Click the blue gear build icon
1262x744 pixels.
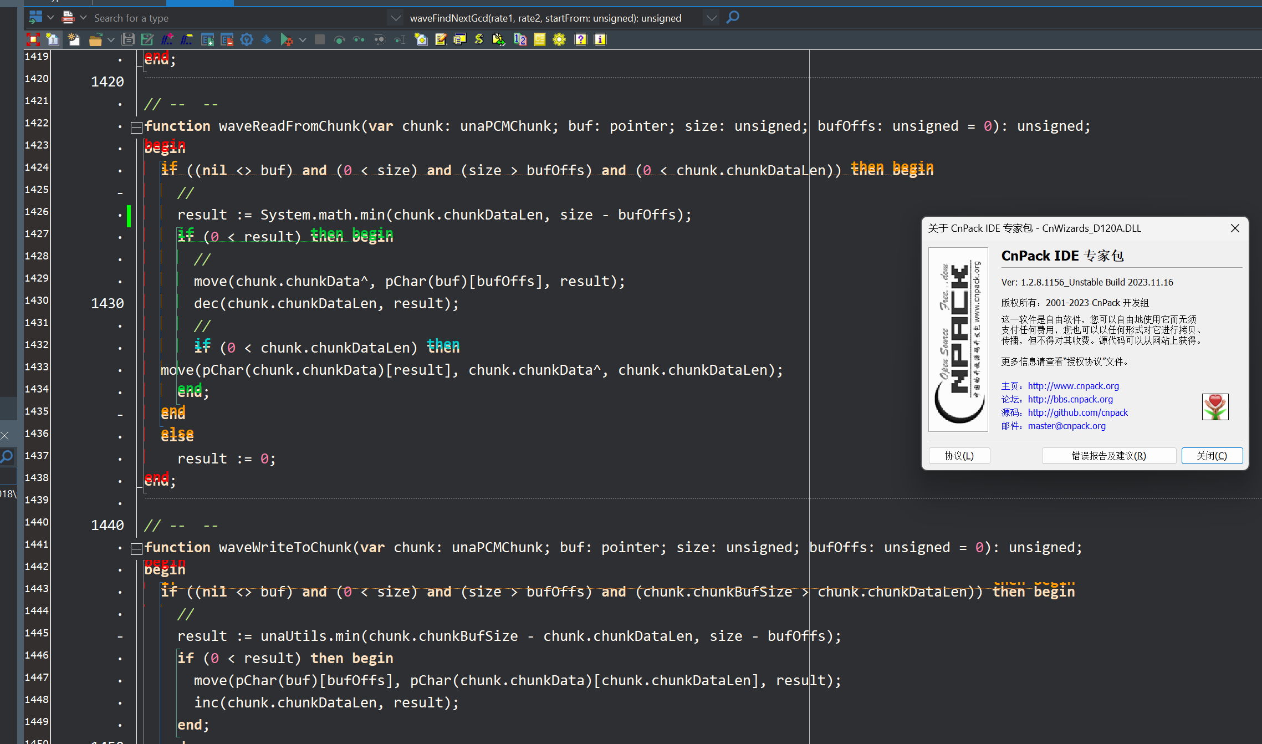coord(247,39)
